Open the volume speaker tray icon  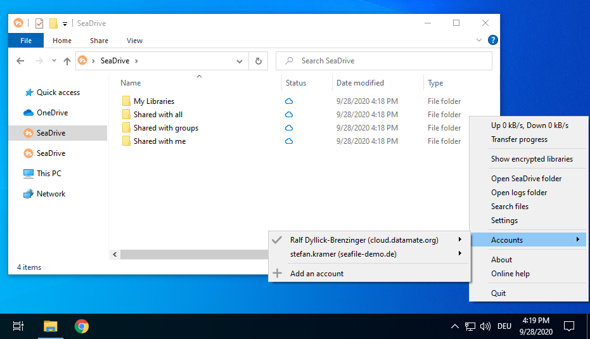point(485,326)
